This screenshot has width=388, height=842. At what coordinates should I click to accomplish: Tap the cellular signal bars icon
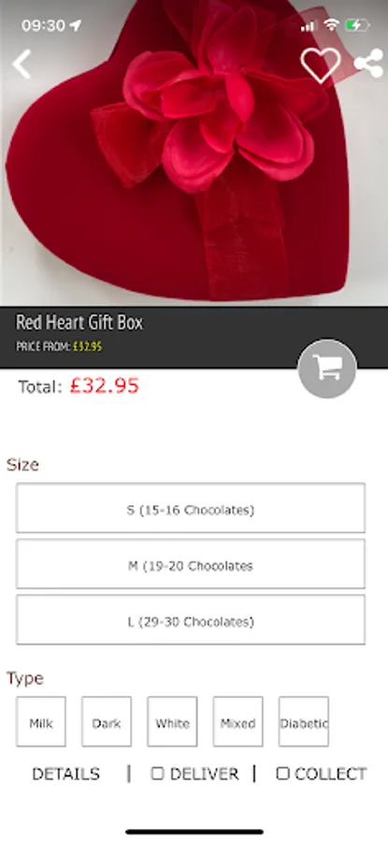(x=309, y=26)
